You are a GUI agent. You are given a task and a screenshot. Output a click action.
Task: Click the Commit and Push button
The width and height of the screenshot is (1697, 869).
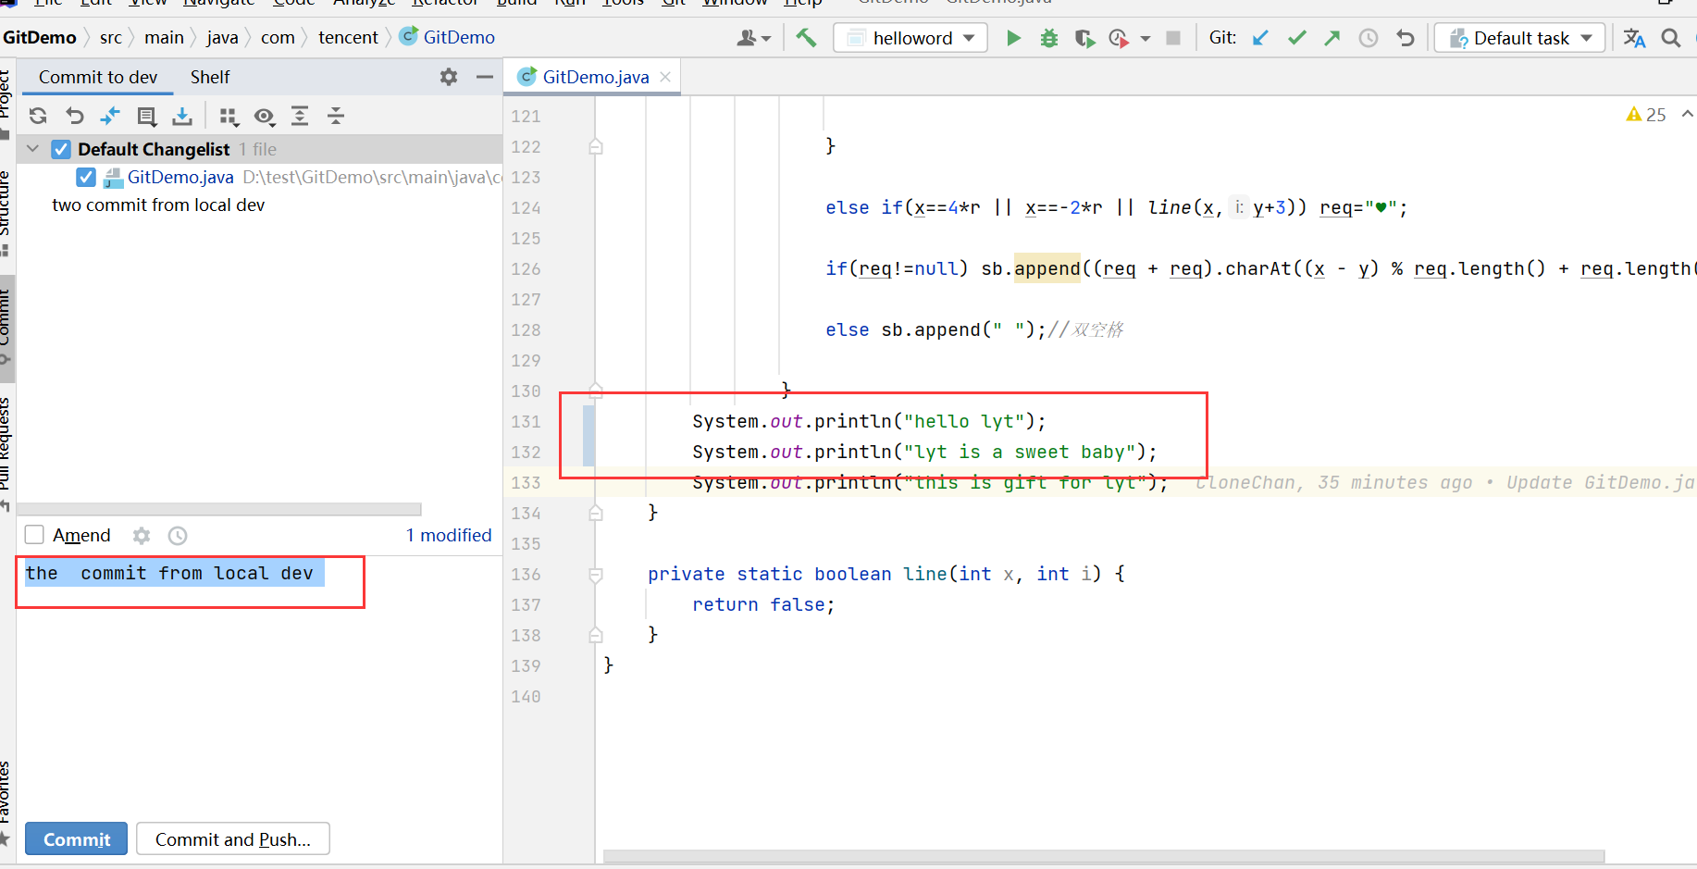click(233, 839)
